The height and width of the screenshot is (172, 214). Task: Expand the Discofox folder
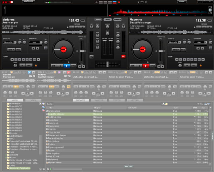6,133
